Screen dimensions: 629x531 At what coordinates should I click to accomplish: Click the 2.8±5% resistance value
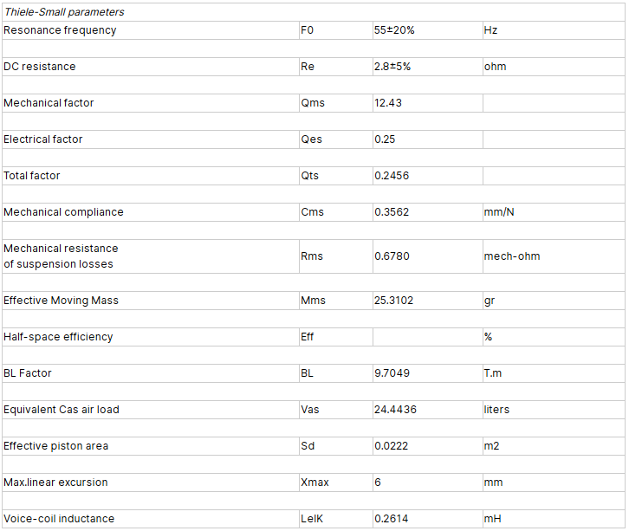pos(392,67)
